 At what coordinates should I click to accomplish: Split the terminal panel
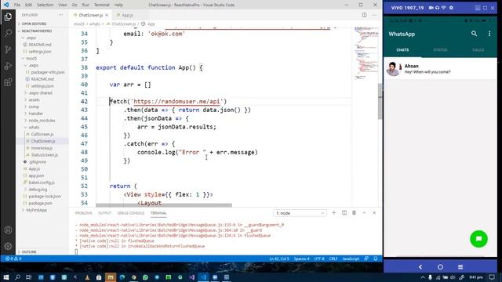click(x=344, y=213)
